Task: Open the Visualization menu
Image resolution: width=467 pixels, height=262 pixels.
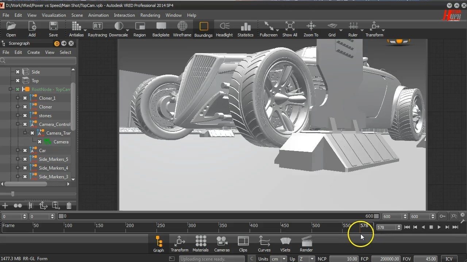Action: pyautogui.click(x=54, y=15)
